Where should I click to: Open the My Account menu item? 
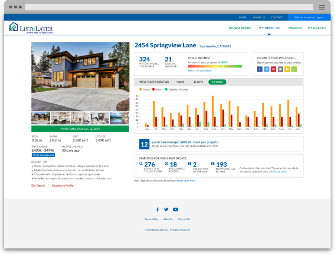pos(317,28)
